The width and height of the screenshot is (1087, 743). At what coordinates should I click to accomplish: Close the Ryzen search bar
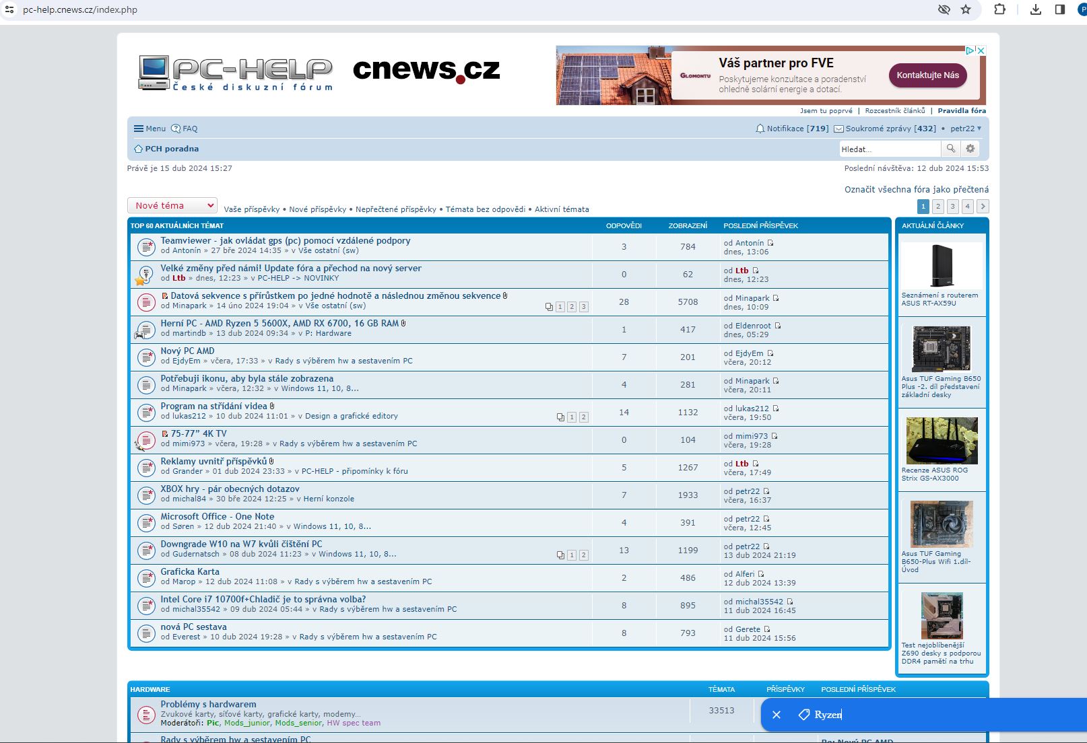[x=777, y=715]
